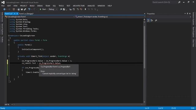Open the PROJECT menu
Viewport: 196px width, 110px height.
click(x=24, y=6)
